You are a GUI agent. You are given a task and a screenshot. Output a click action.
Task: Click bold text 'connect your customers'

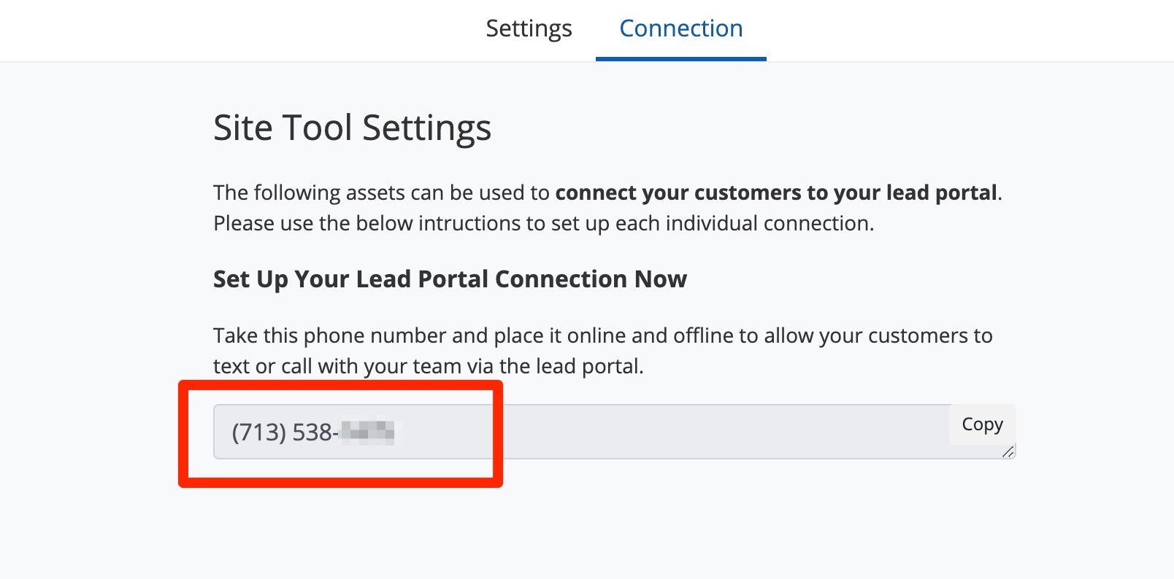(678, 193)
